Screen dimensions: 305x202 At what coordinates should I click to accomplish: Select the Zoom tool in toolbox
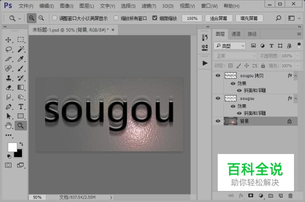tap(21, 126)
